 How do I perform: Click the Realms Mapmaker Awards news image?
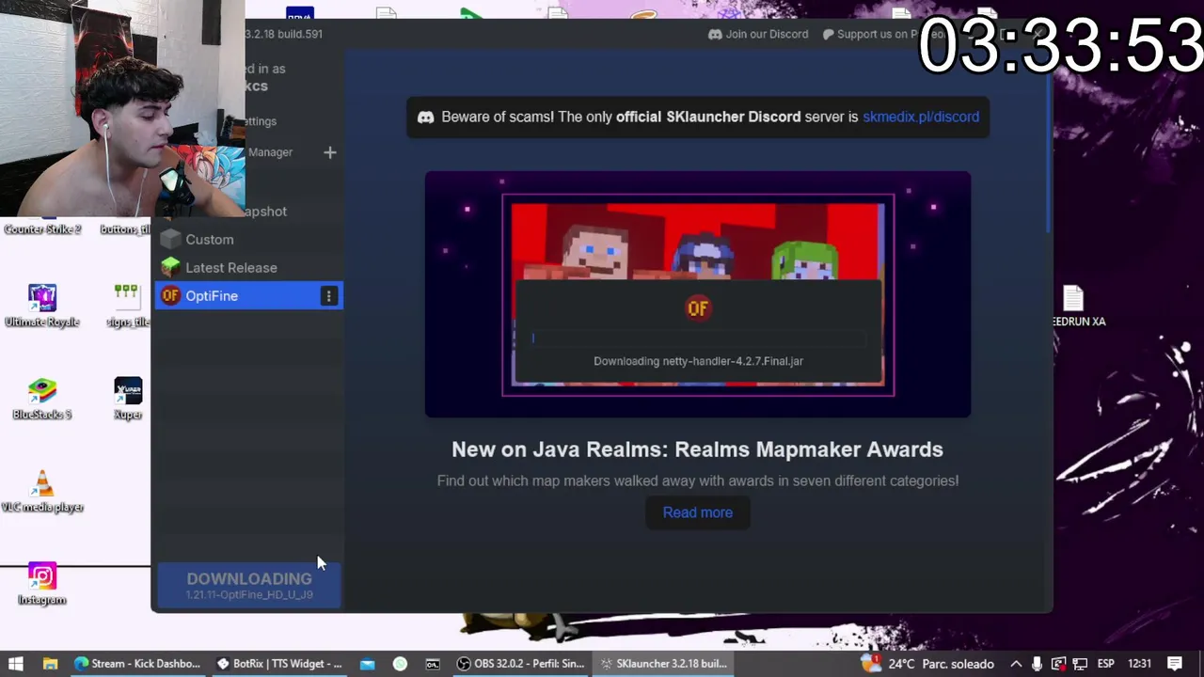click(698, 294)
